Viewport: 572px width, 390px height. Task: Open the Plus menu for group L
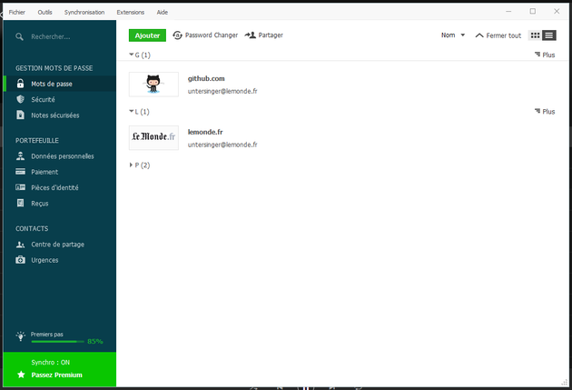545,112
